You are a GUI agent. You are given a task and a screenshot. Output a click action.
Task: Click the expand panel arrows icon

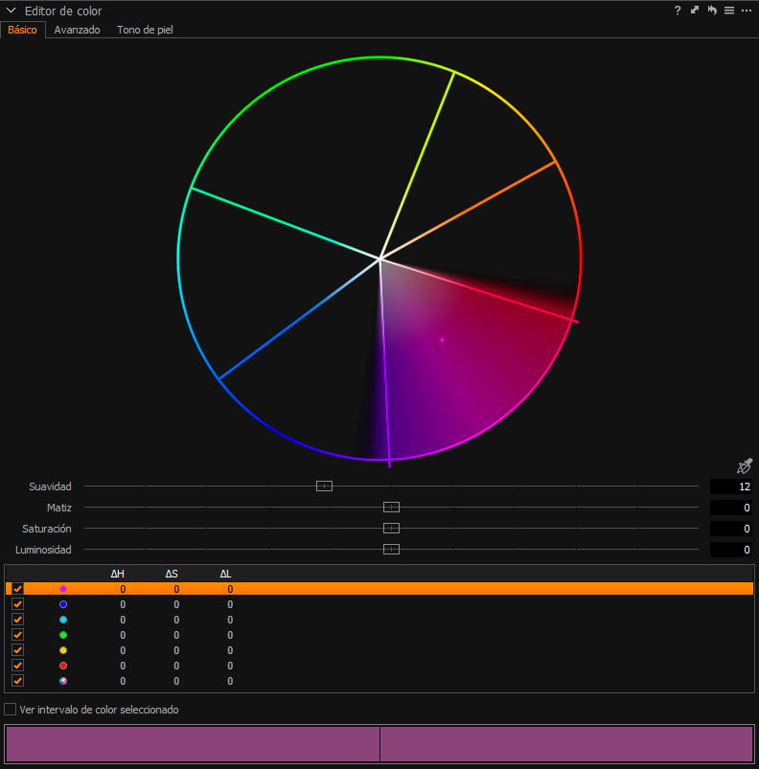point(695,11)
